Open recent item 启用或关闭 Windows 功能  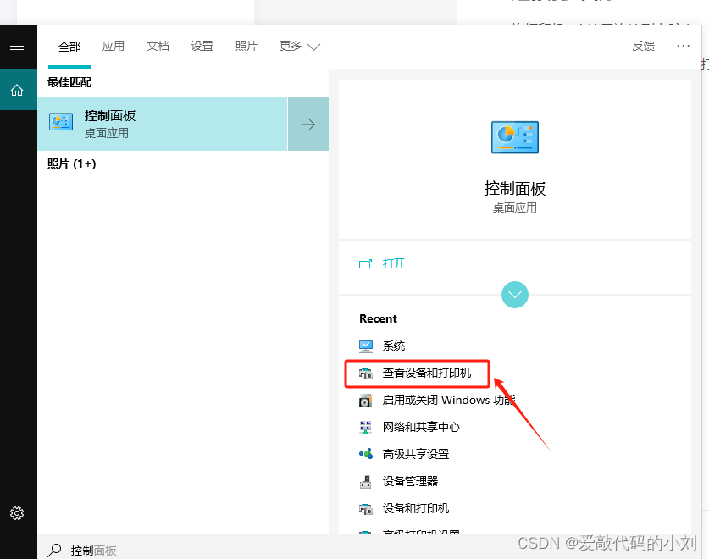[449, 401]
